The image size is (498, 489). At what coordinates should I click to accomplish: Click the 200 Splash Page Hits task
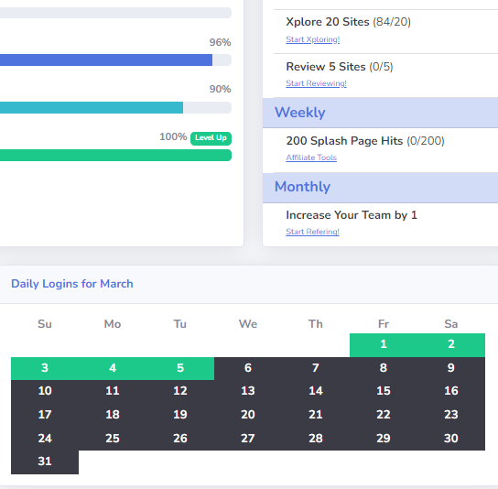coord(365,141)
